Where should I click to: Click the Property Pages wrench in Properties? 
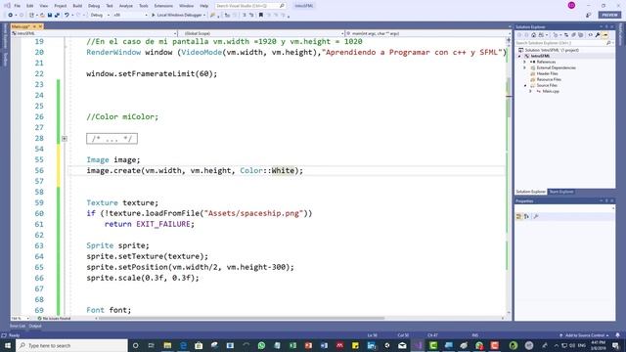coord(536,216)
